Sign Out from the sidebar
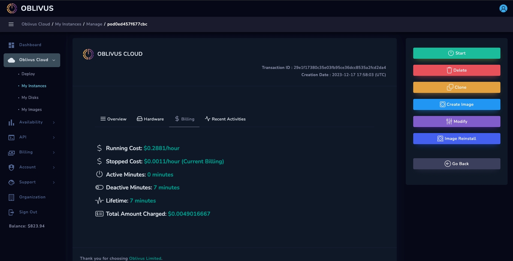This screenshot has height=261, width=513. click(x=28, y=212)
